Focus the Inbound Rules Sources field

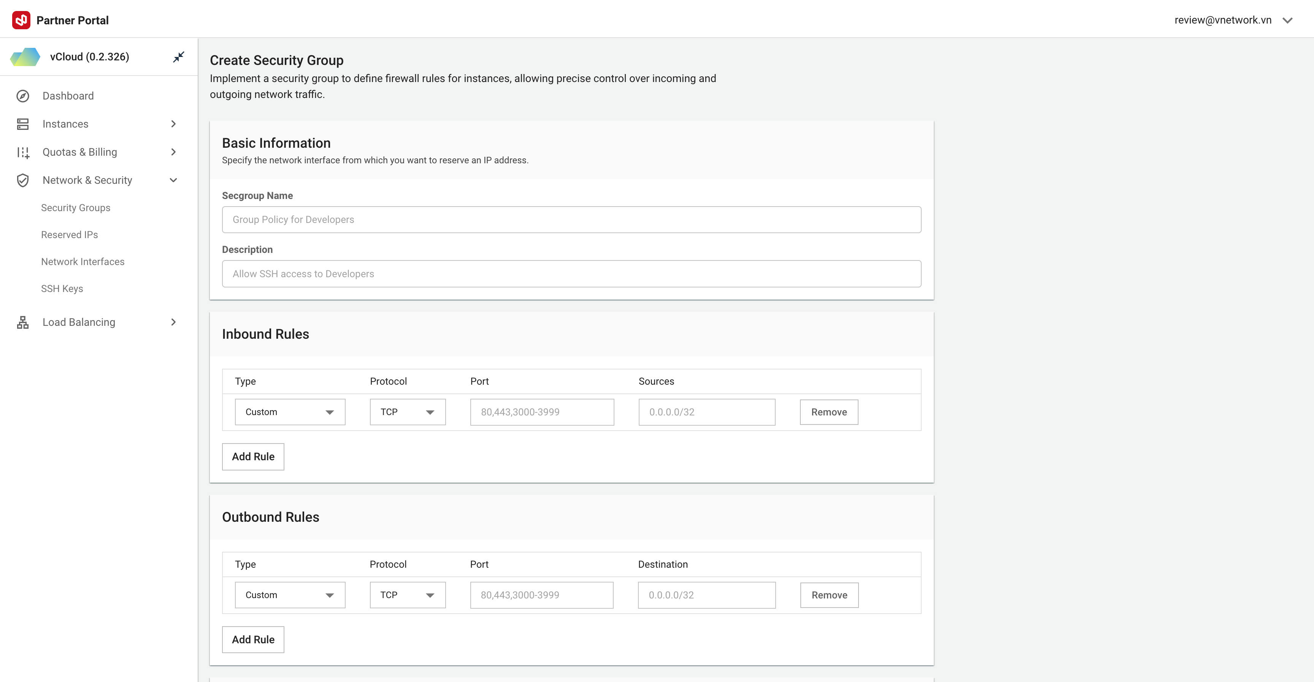coord(706,412)
